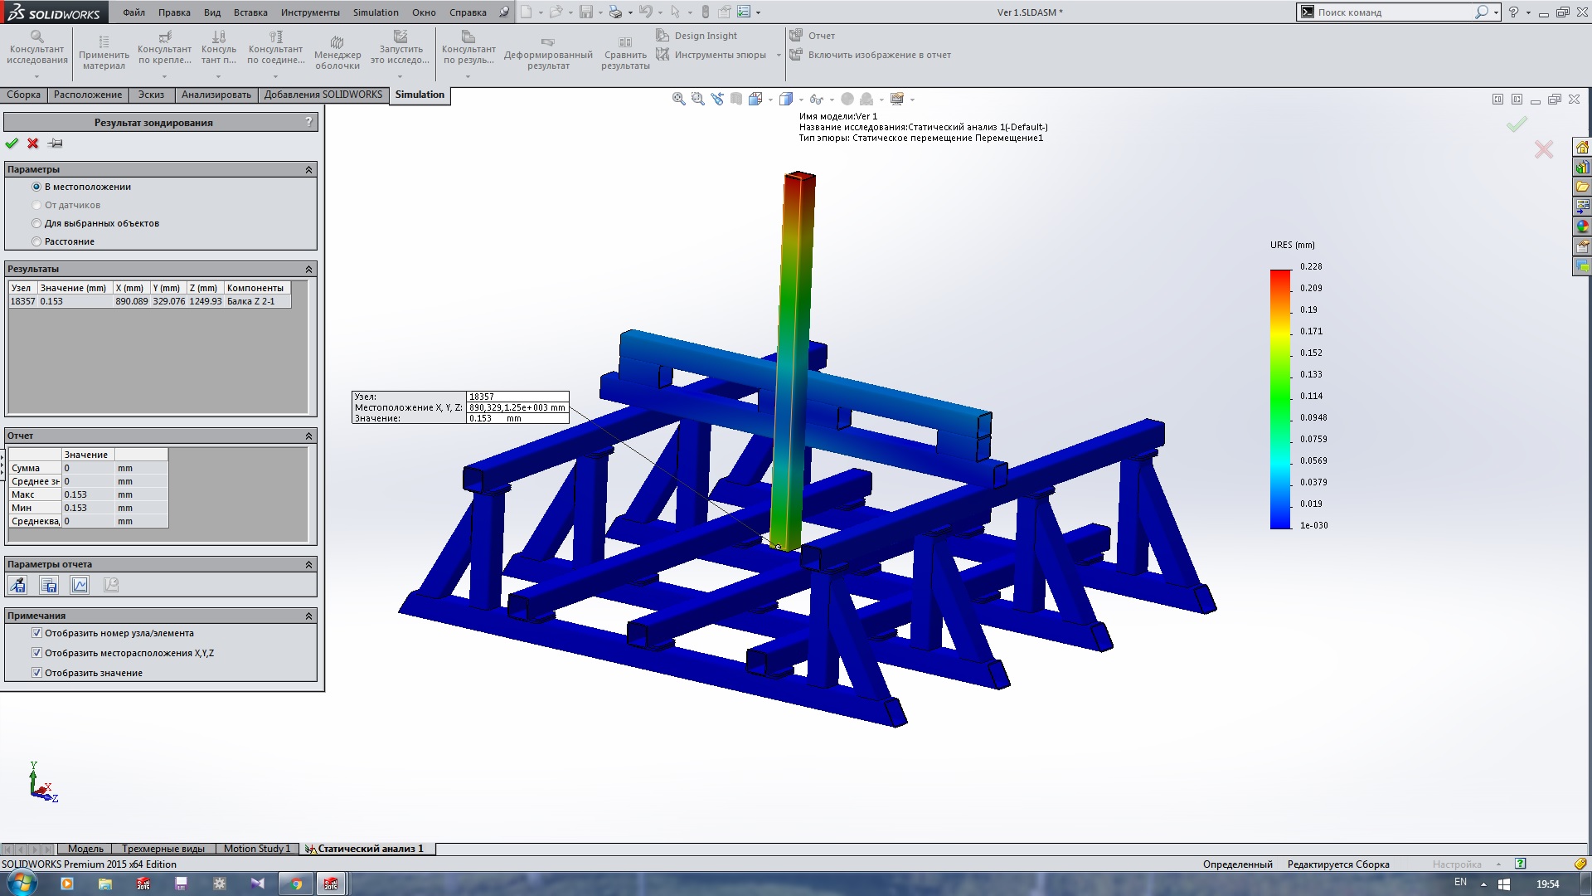Image resolution: width=1592 pixels, height=896 pixels.
Task: Open the Simulation menu
Action: point(375,12)
